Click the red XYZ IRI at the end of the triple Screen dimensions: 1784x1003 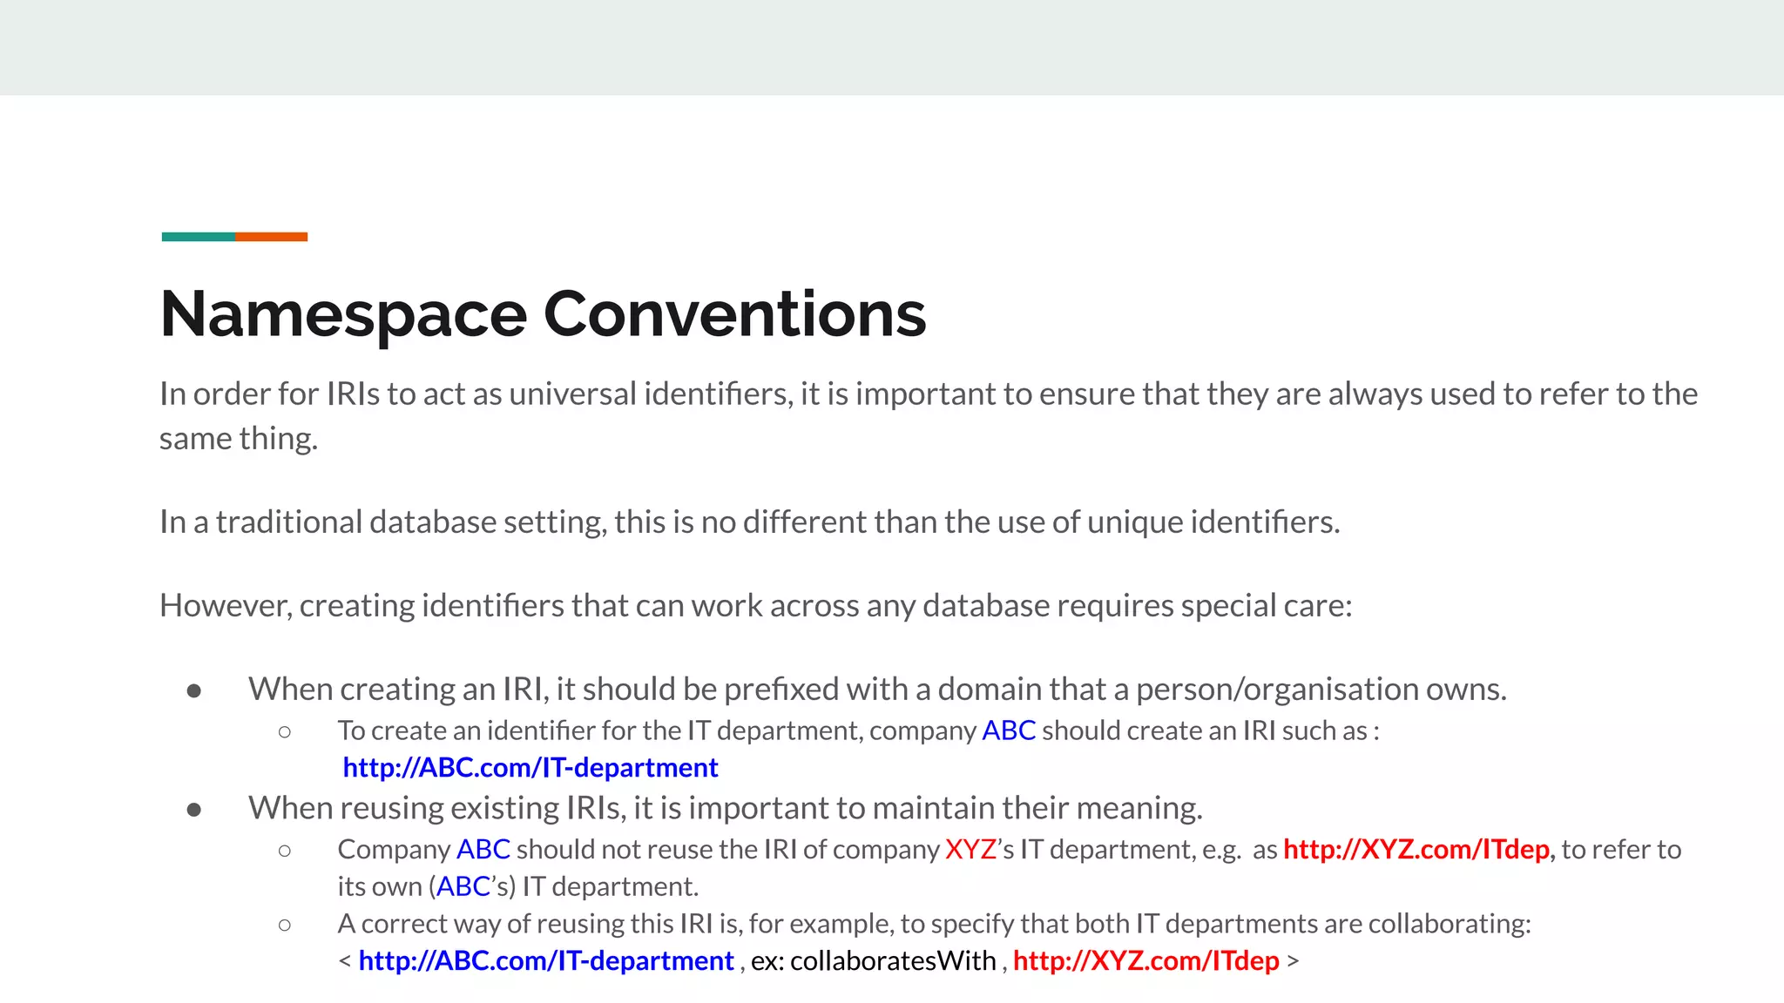point(1145,960)
